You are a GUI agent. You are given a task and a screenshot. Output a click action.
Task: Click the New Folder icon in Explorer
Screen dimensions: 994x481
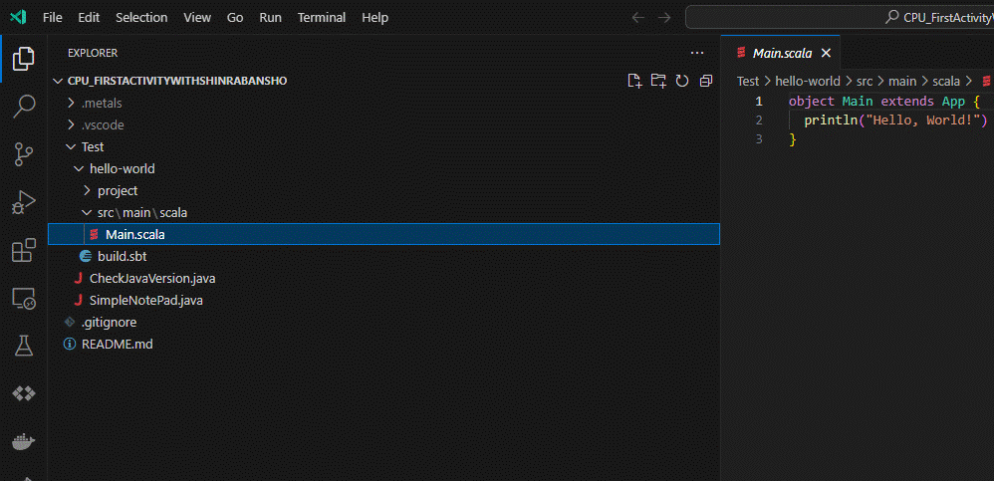pos(658,81)
